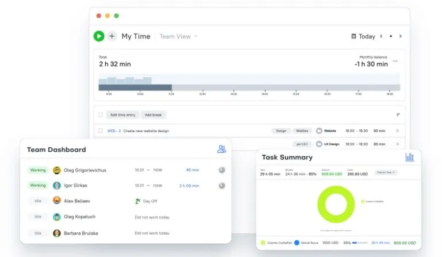This screenshot has width=442, height=257.
Task: Click the status icon in Igor Girkas row
Action: coord(222,186)
